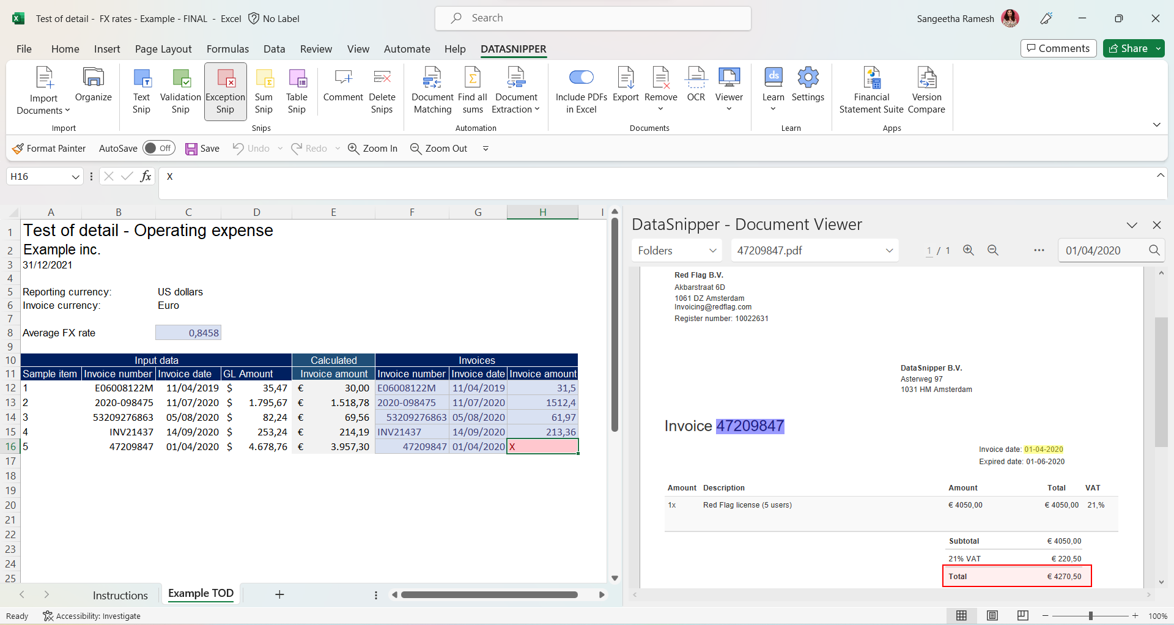Add a Comment from the Snips group
Screen dimensions: 1174x625
[343, 84]
